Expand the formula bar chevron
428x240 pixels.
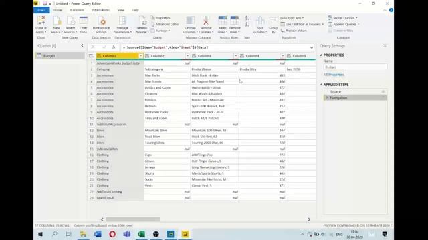312,47
